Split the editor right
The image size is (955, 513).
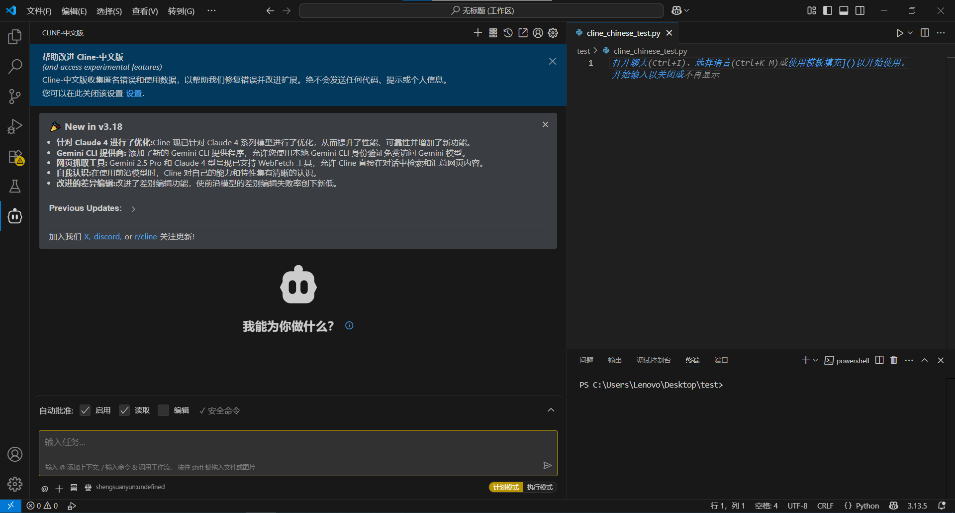925,33
